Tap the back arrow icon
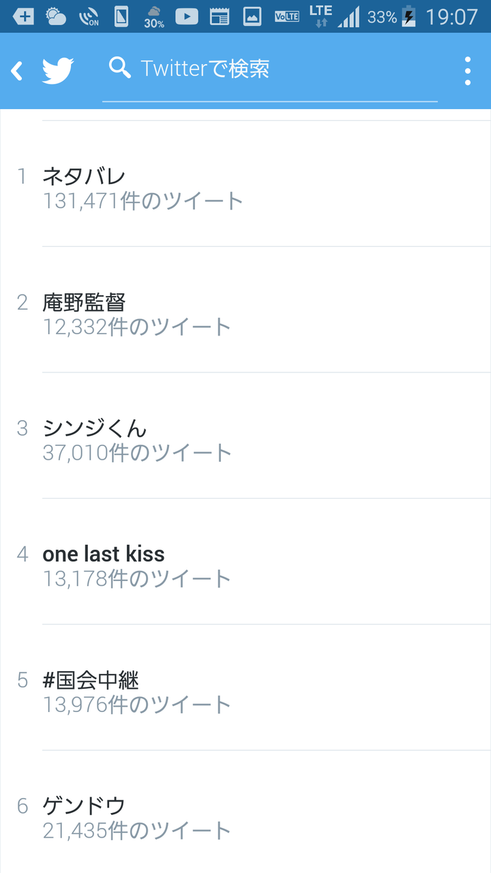The width and height of the screenshot is (491, 873). pos(17,70)
